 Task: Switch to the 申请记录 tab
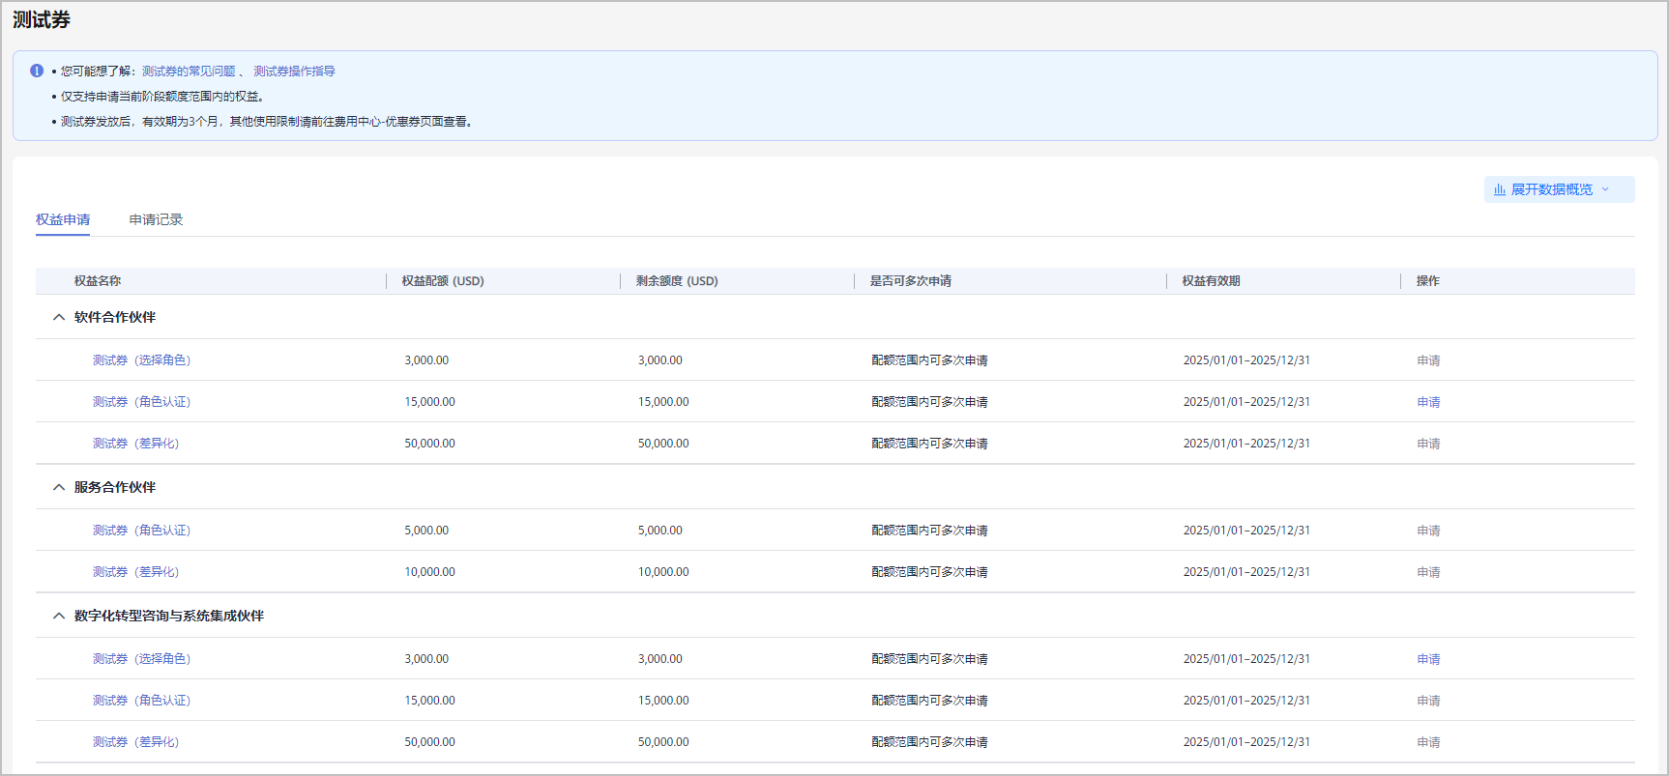pos(156,219)
